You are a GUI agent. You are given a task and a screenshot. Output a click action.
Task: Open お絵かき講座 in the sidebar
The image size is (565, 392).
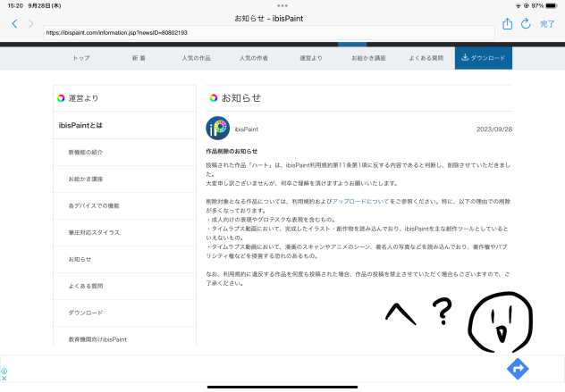86,179
